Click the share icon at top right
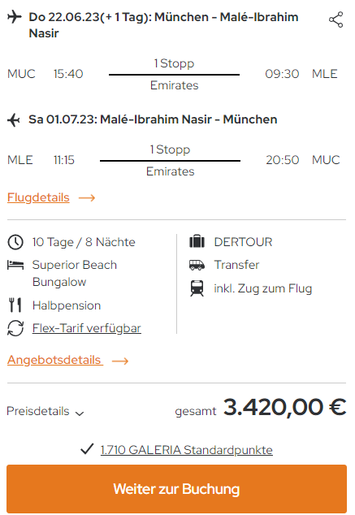355x515 pixels. click(x=336, y=19)
